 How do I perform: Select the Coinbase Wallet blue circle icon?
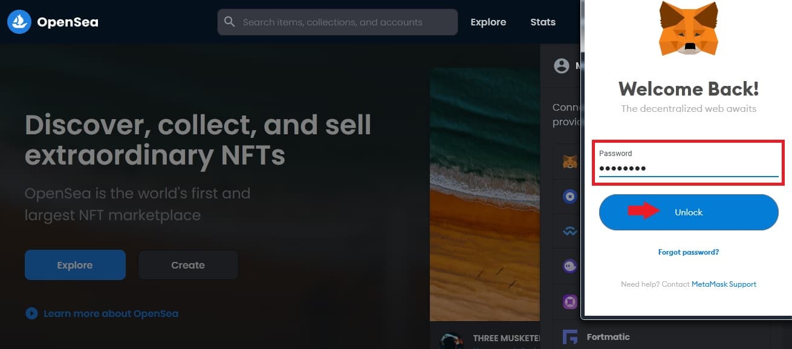(x=570, y=197)
